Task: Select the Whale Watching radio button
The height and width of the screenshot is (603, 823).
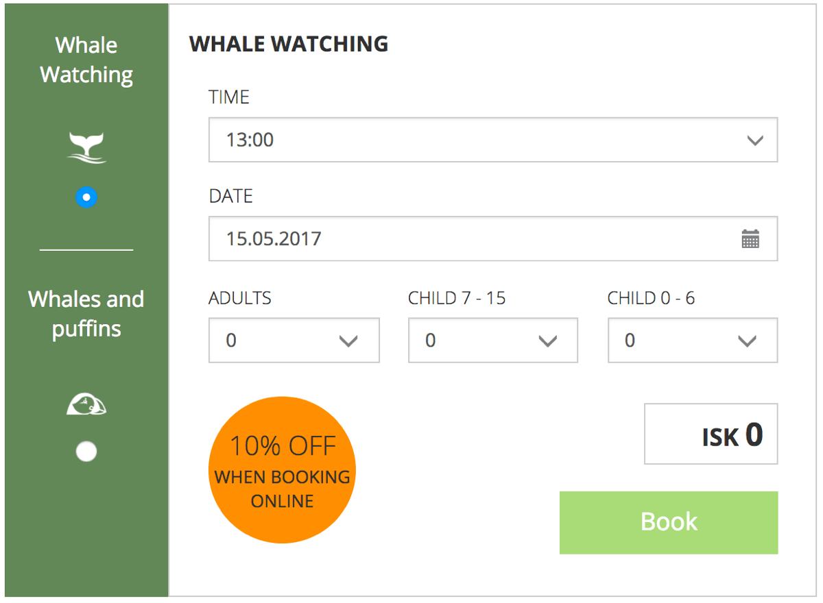Action: click(86, 197)
